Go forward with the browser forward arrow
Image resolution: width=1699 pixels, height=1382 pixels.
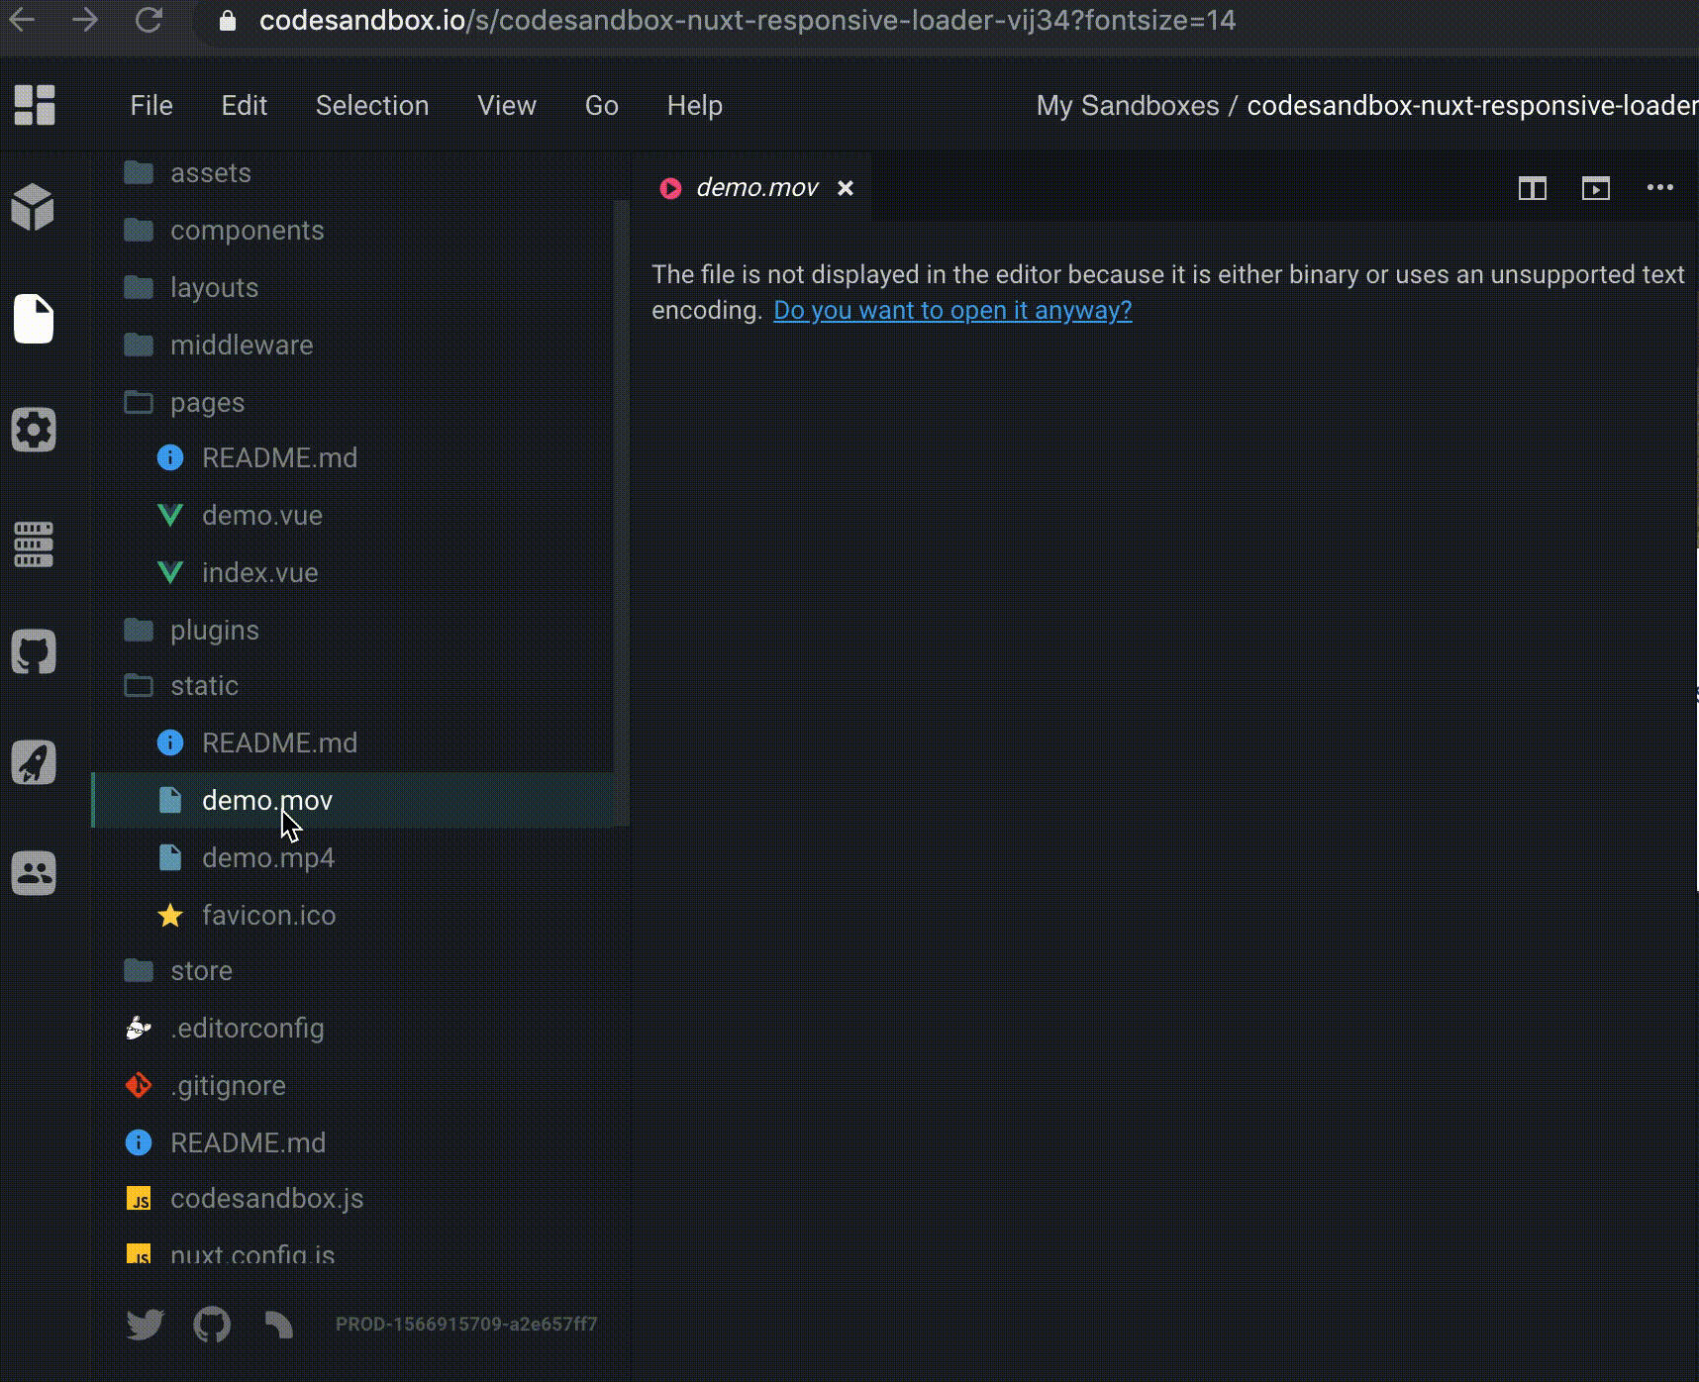tap(85, 20)
